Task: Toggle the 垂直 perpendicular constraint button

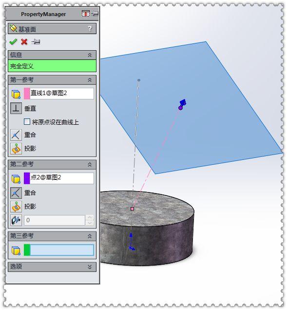Action: [x=16, y=108]
